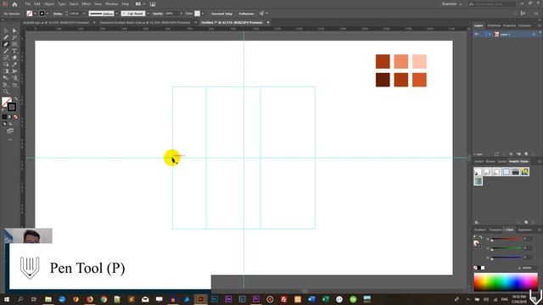This screenshot has height=305, width=543.
Task: Open Premiere Pro from the taskbar
Action: (256, 299)
